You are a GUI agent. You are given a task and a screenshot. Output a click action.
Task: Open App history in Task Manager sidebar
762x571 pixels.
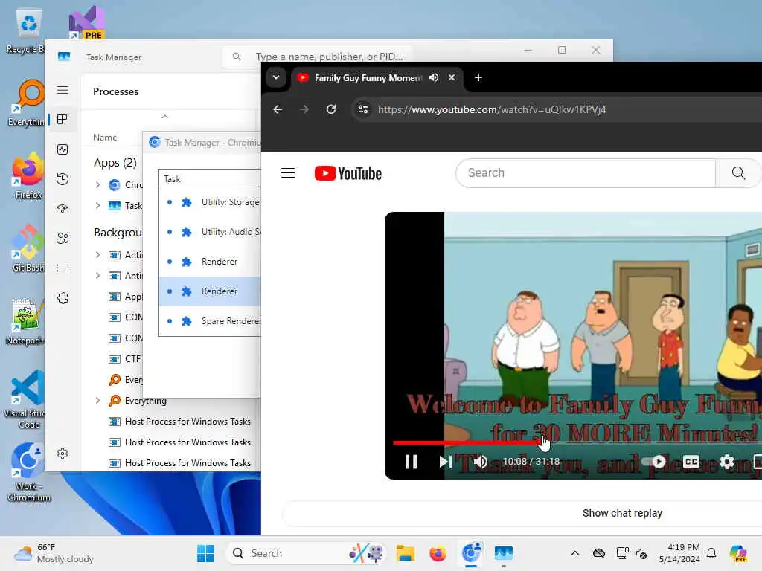[x=63, y=179]
